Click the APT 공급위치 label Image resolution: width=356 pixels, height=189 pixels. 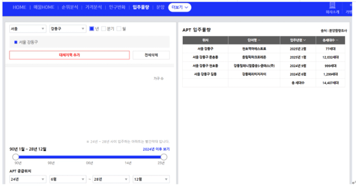20,171
